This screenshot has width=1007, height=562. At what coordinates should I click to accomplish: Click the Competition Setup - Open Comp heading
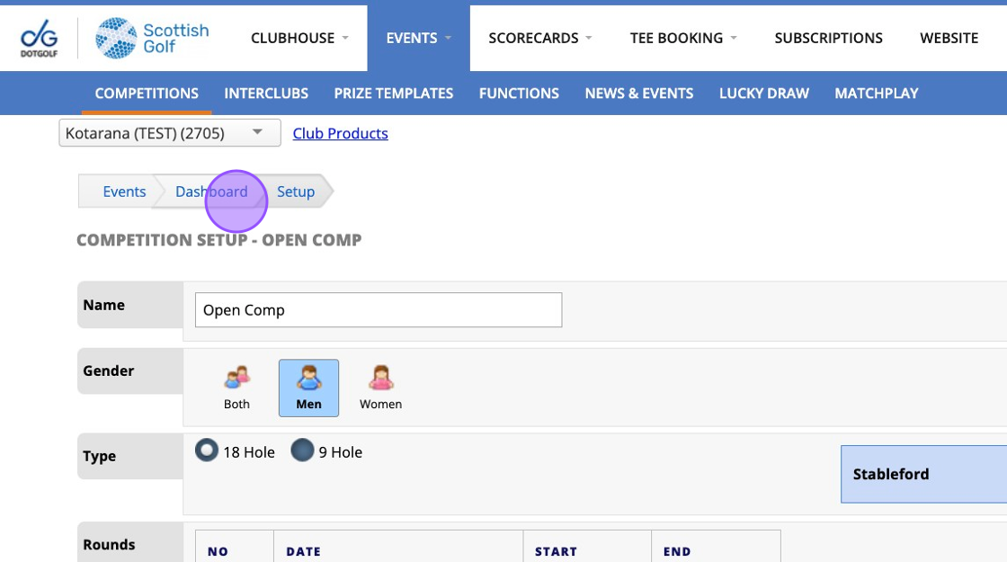(219, 239)
